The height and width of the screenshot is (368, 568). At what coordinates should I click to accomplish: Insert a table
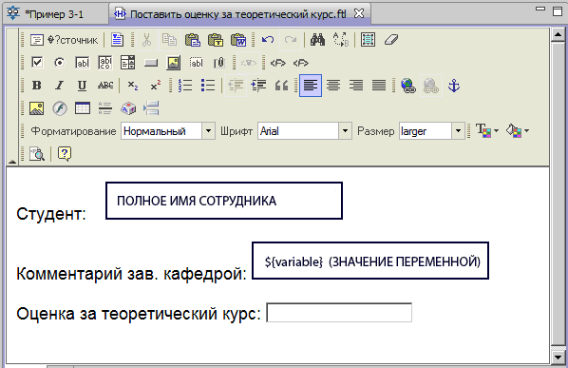coord(83,108)
